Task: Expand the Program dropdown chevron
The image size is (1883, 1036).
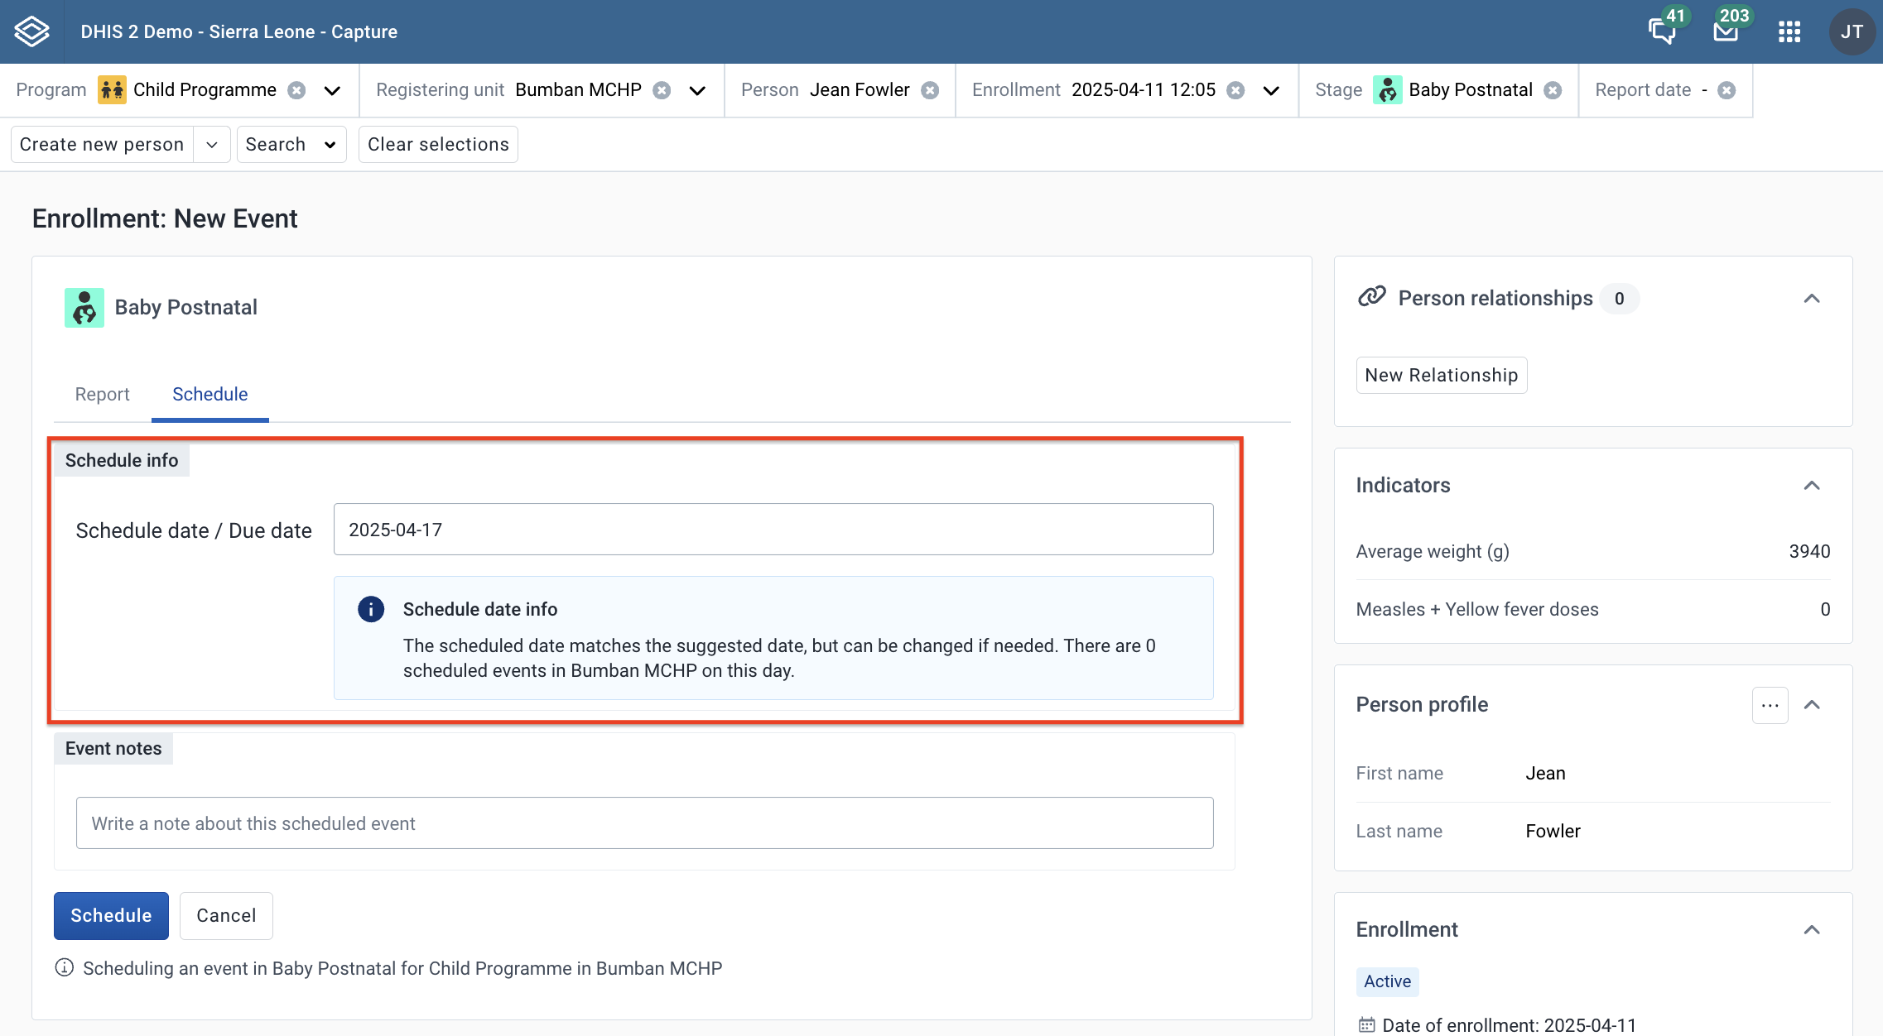Action: click(332, 90)
